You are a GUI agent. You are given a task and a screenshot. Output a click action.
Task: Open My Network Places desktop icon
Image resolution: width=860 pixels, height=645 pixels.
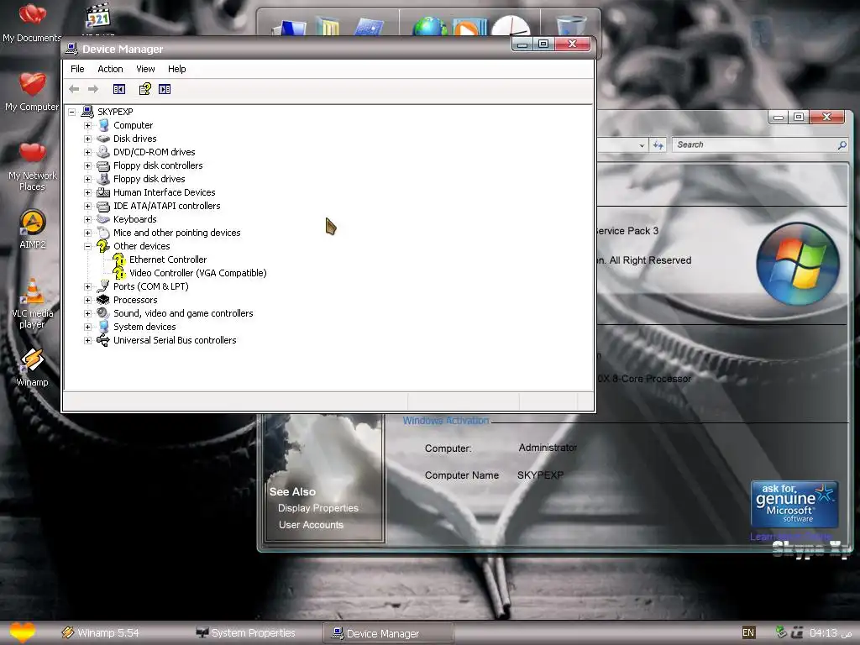coord(32,165)
